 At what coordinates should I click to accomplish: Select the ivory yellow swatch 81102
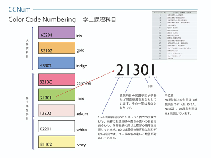click(x=56, y=142)
